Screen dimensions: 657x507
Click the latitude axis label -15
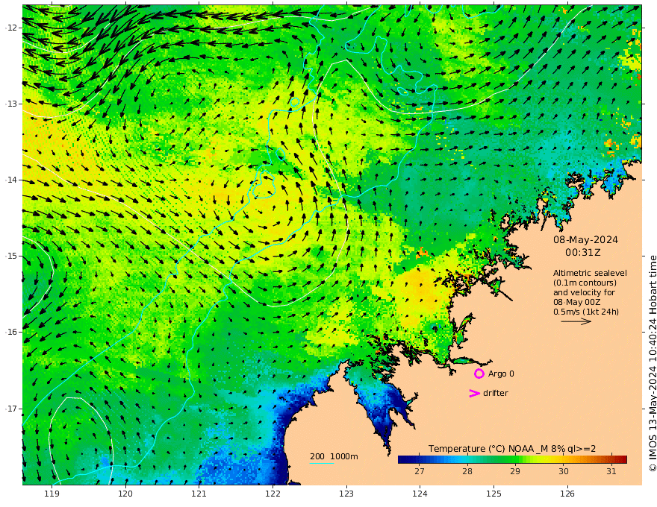pyautogui.click(x=11, y=256)
